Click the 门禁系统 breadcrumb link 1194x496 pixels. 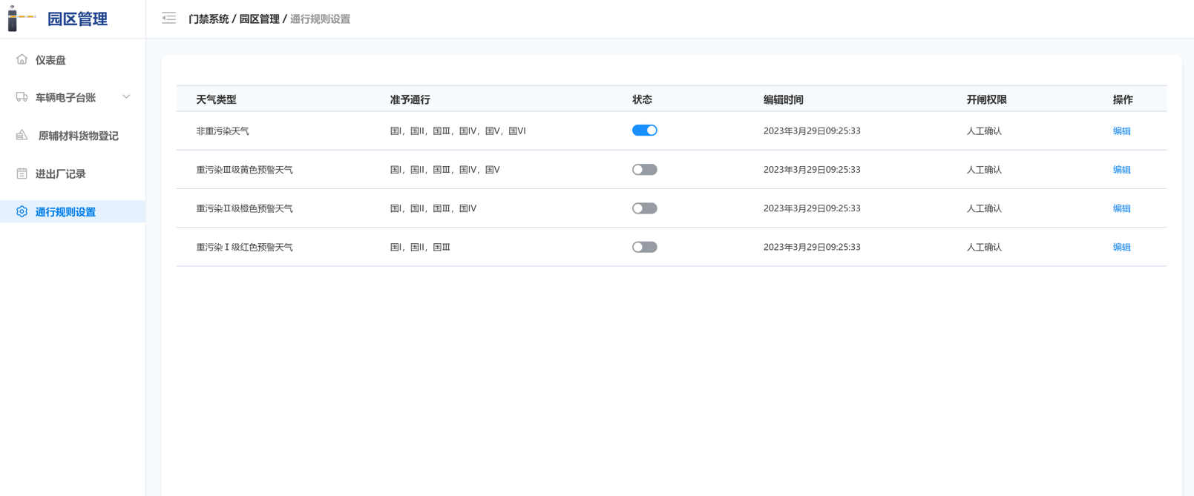(209, 19)
